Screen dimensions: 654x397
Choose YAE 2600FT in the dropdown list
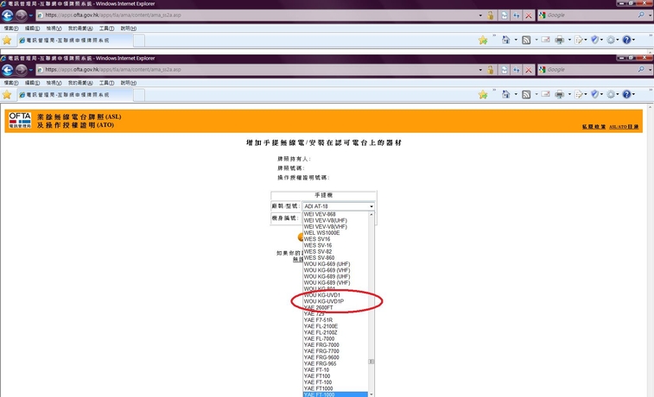click(x=321, y=307)
